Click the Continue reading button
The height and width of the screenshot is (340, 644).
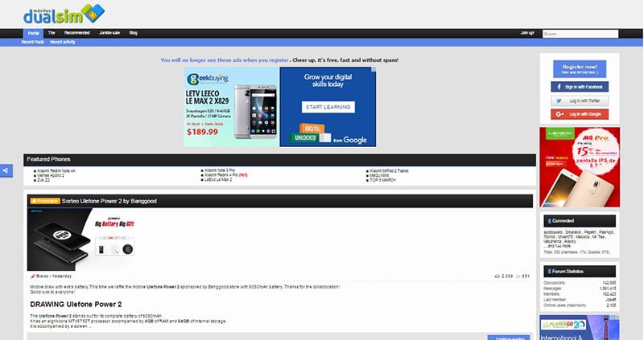509,338
